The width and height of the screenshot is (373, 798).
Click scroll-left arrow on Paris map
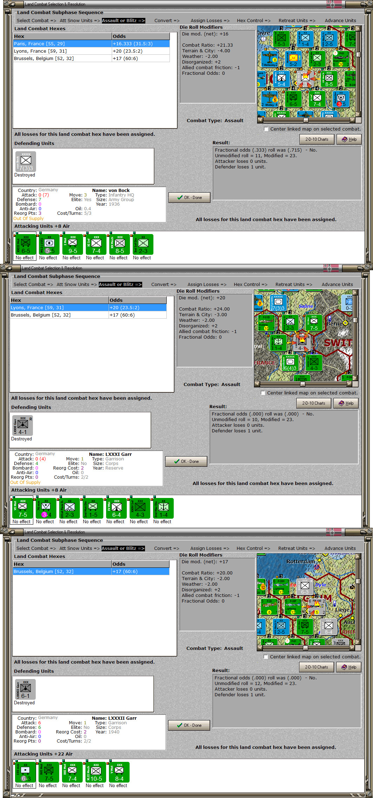[x=260, y=120]
